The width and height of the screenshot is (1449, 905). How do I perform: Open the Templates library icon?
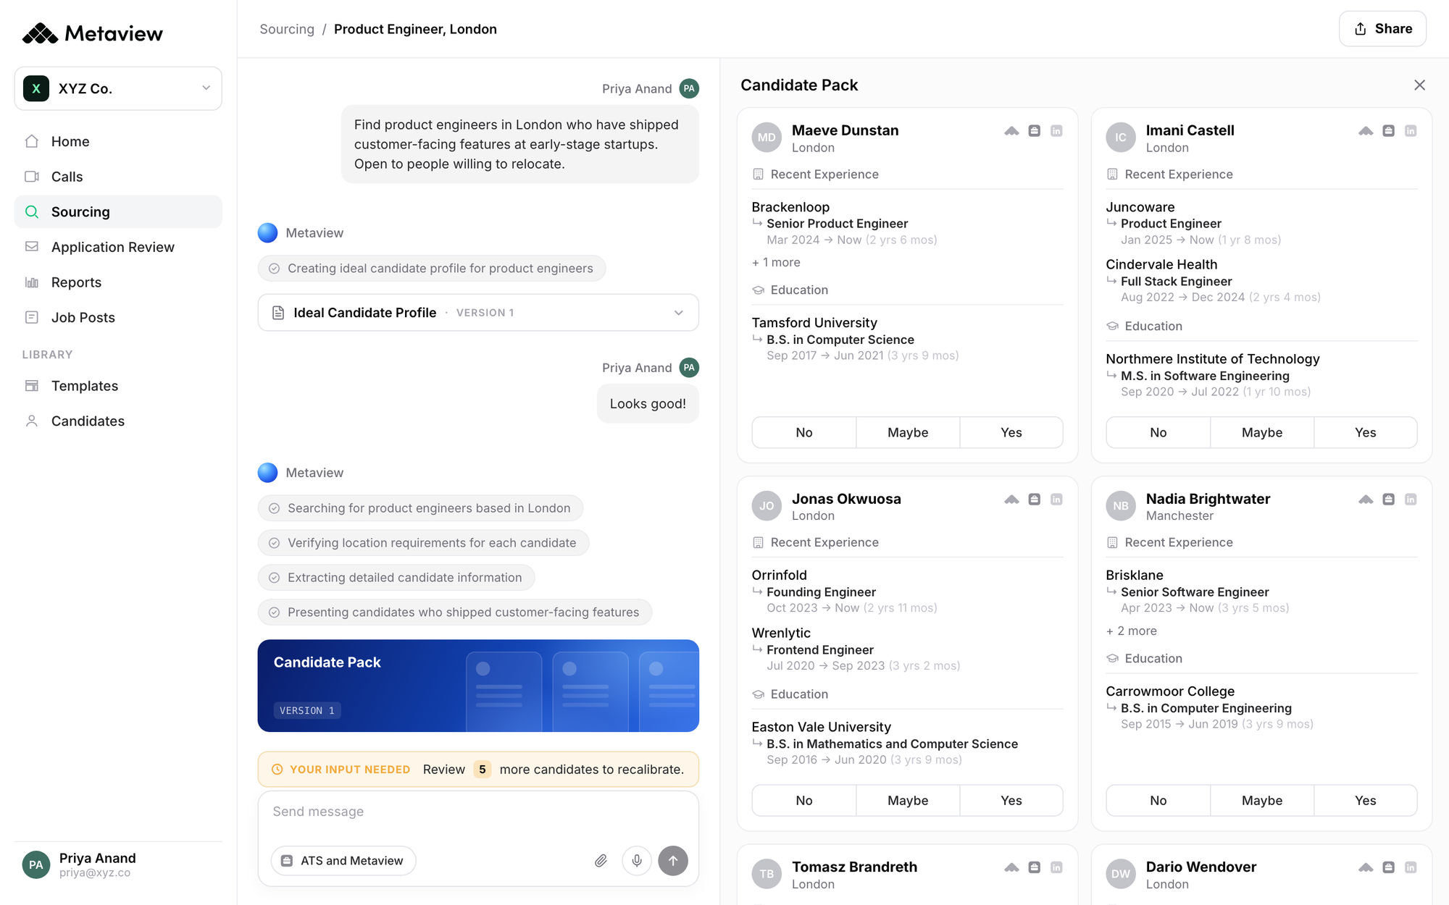32,386
